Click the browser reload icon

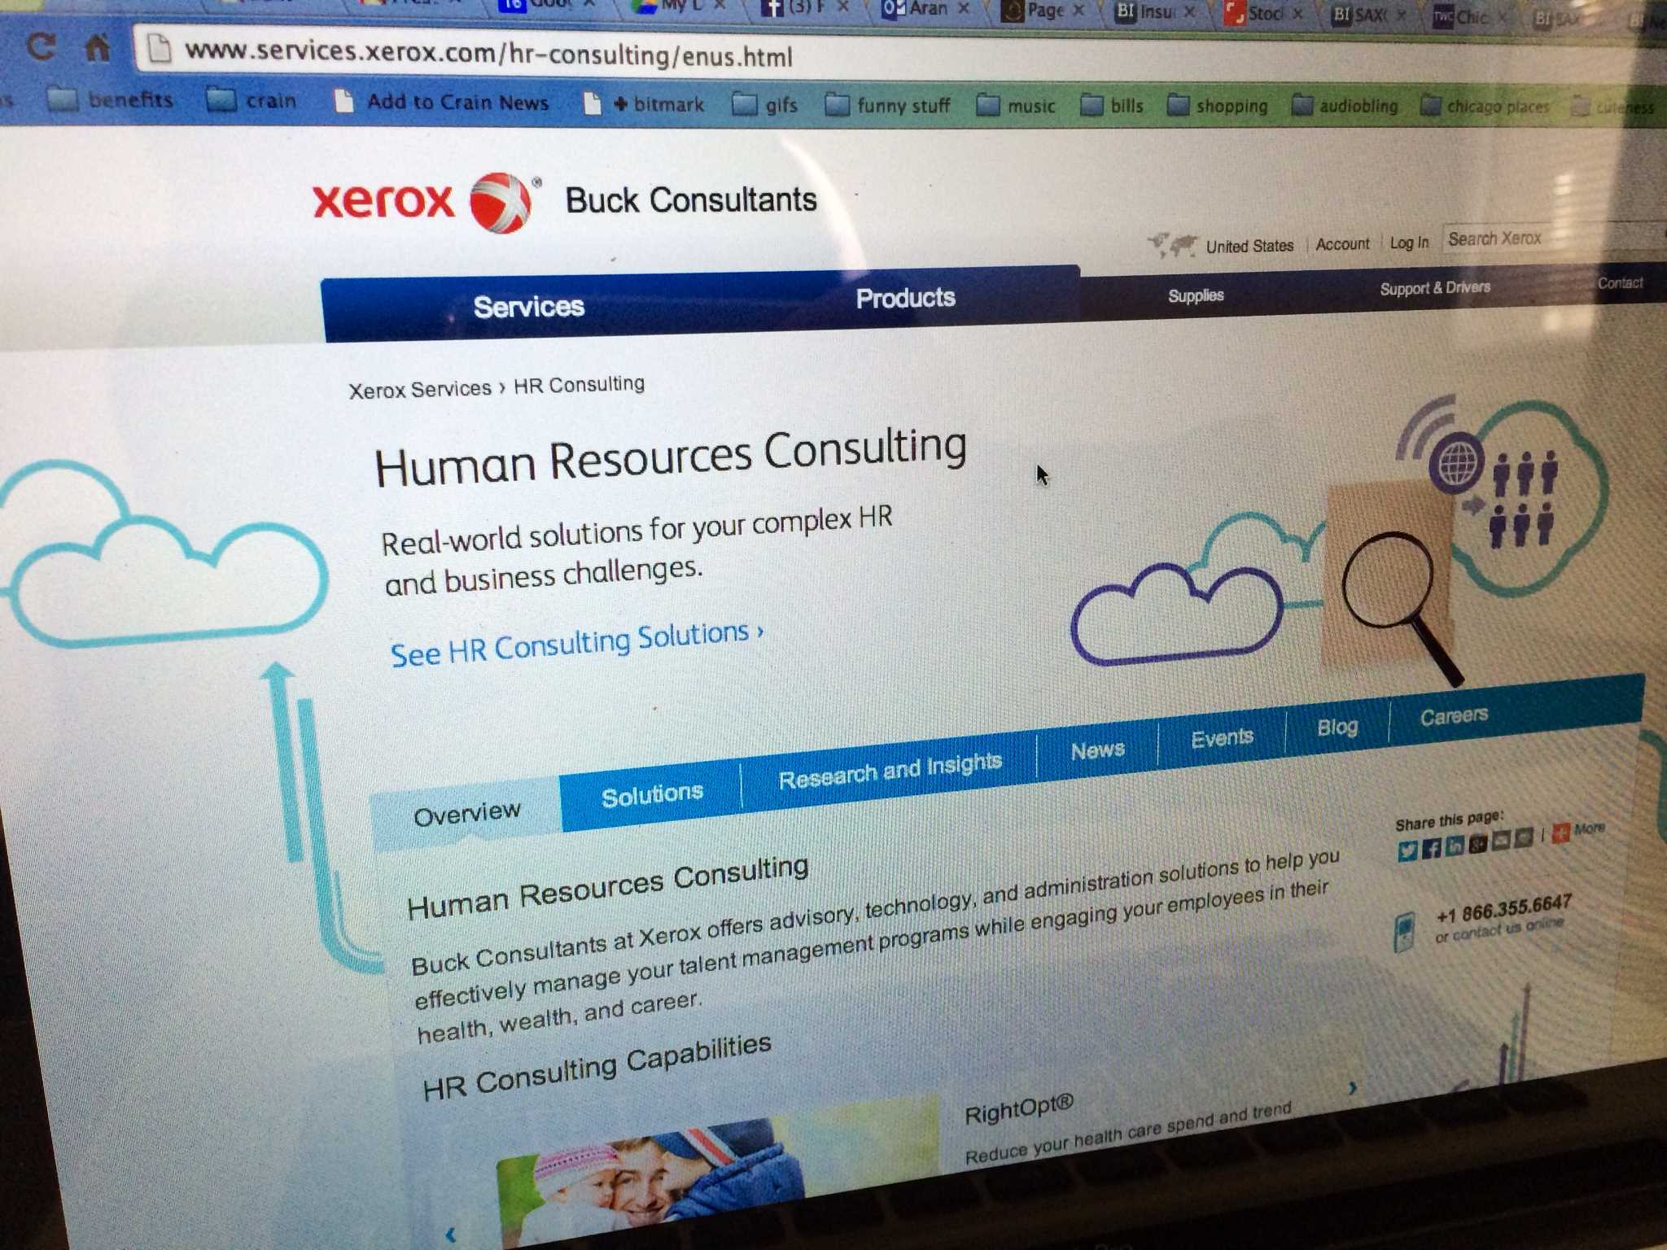tap(41, 46)
